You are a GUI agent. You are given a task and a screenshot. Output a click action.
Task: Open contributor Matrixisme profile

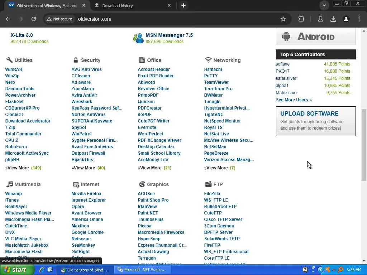286,93
